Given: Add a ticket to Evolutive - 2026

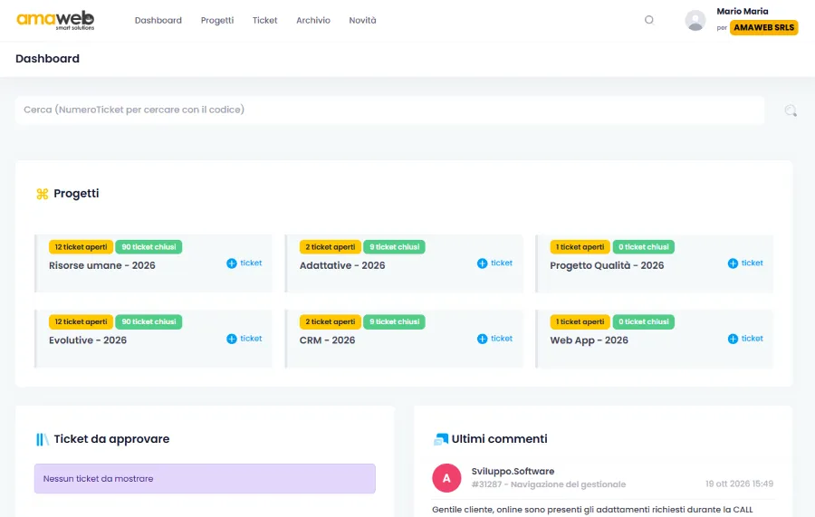Looking at the screenshot, I should tap(244, 339).
